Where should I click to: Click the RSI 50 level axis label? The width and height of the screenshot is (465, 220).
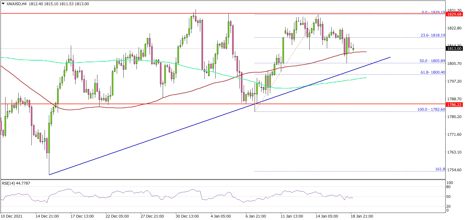448,197
